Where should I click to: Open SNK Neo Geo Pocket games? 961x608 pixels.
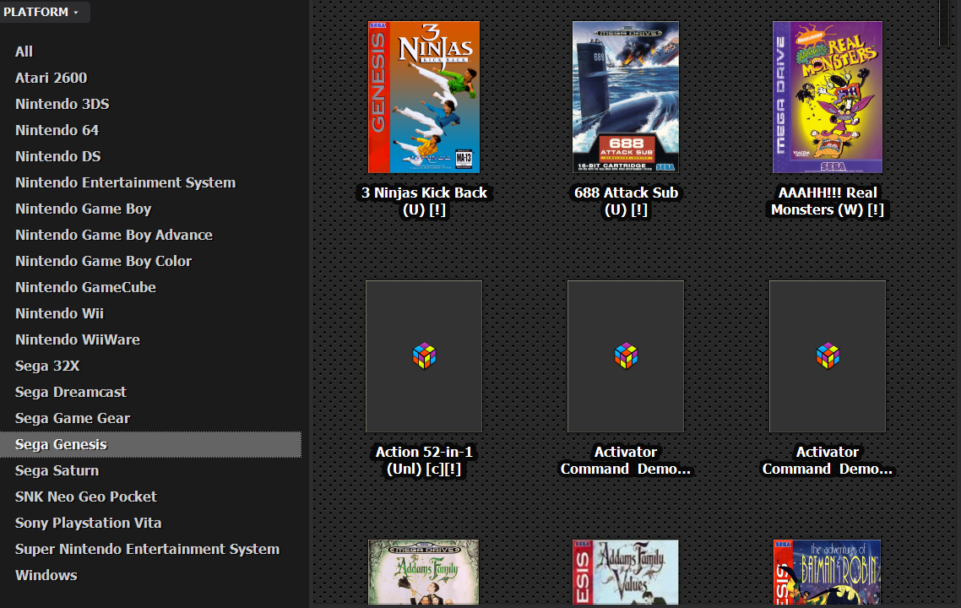tap(86, 497)
